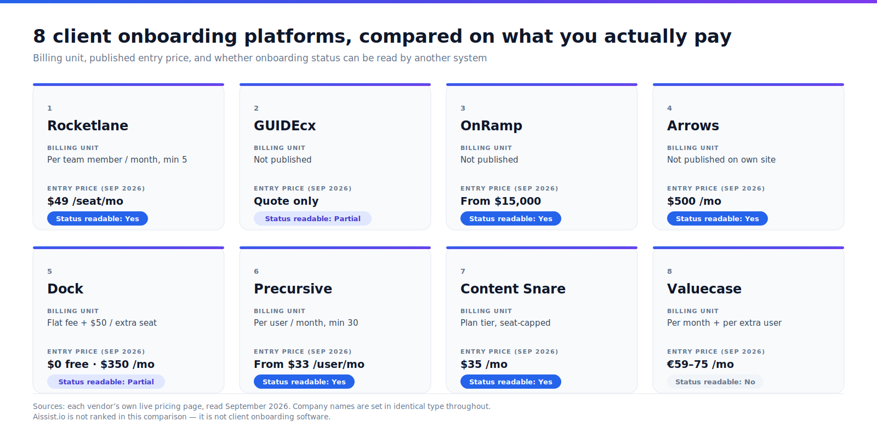877x438 pixels.
Task: Open the Precursive card heading
Action: pyautogui.click(x=293, y=289)
